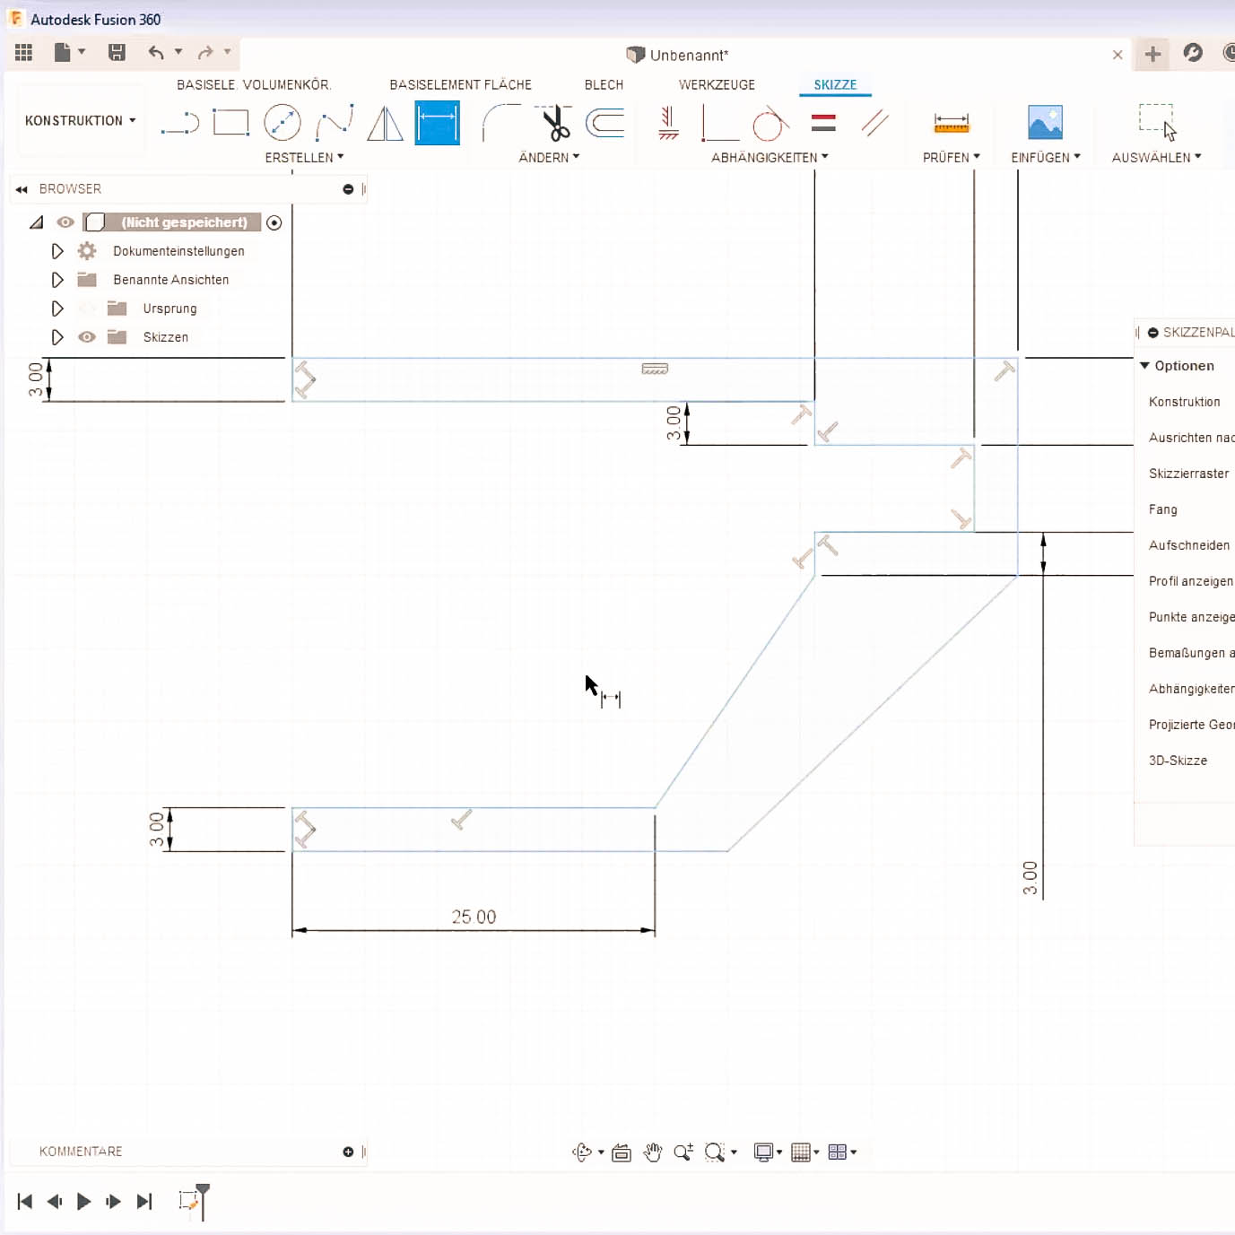The height and width of the screenshot is (1235, 1235).
Task: Click the window selection icon
Action: 1157,122
